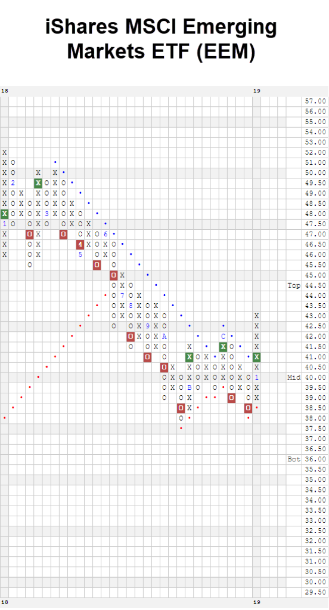Click the 29.50 price label
The image size is (329, 610).
[315, 591]
